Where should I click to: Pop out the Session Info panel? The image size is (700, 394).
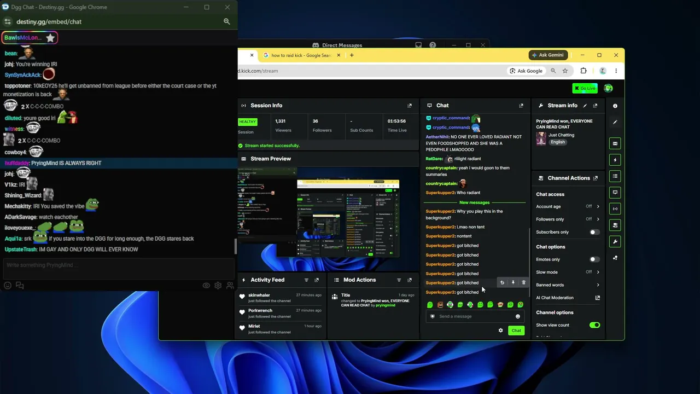pos(410,106)
